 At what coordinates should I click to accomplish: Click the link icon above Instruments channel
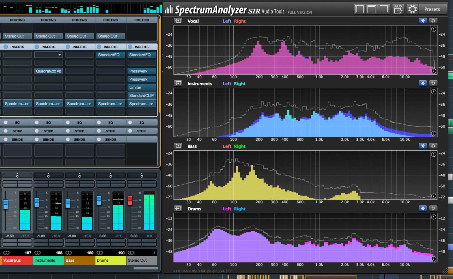[37, 253]
